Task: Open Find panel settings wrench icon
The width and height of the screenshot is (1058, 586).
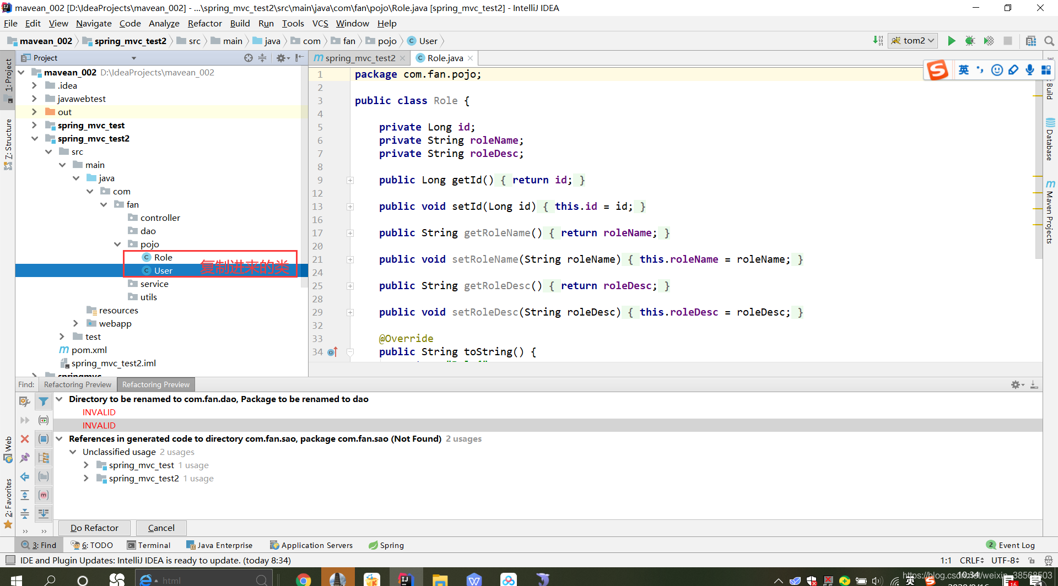Action: click(x=25, y=401)
